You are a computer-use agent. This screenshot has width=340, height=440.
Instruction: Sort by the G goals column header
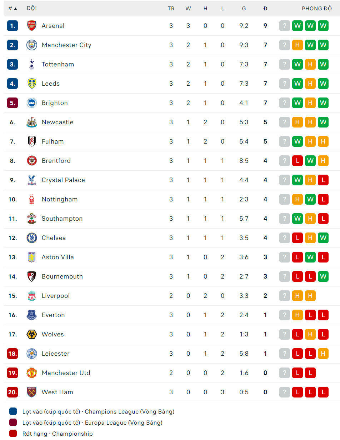point(244,9)
